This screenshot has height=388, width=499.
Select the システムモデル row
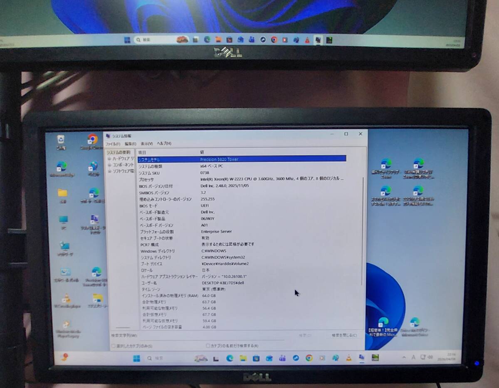tap(242, 159)
